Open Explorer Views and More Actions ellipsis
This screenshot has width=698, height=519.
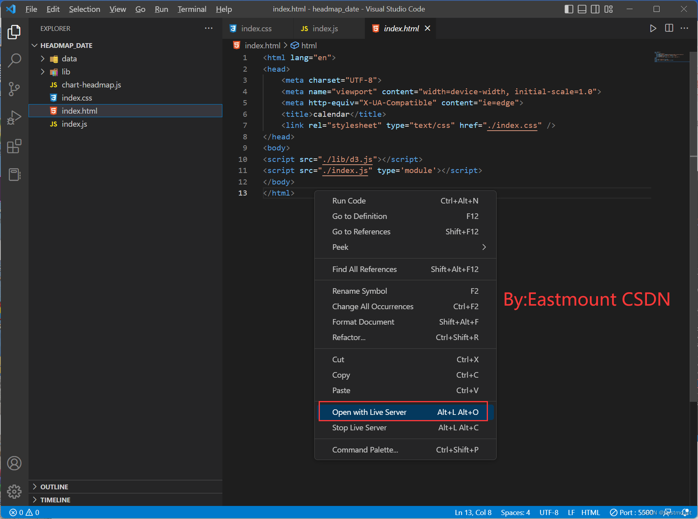[x=209, y=28]
